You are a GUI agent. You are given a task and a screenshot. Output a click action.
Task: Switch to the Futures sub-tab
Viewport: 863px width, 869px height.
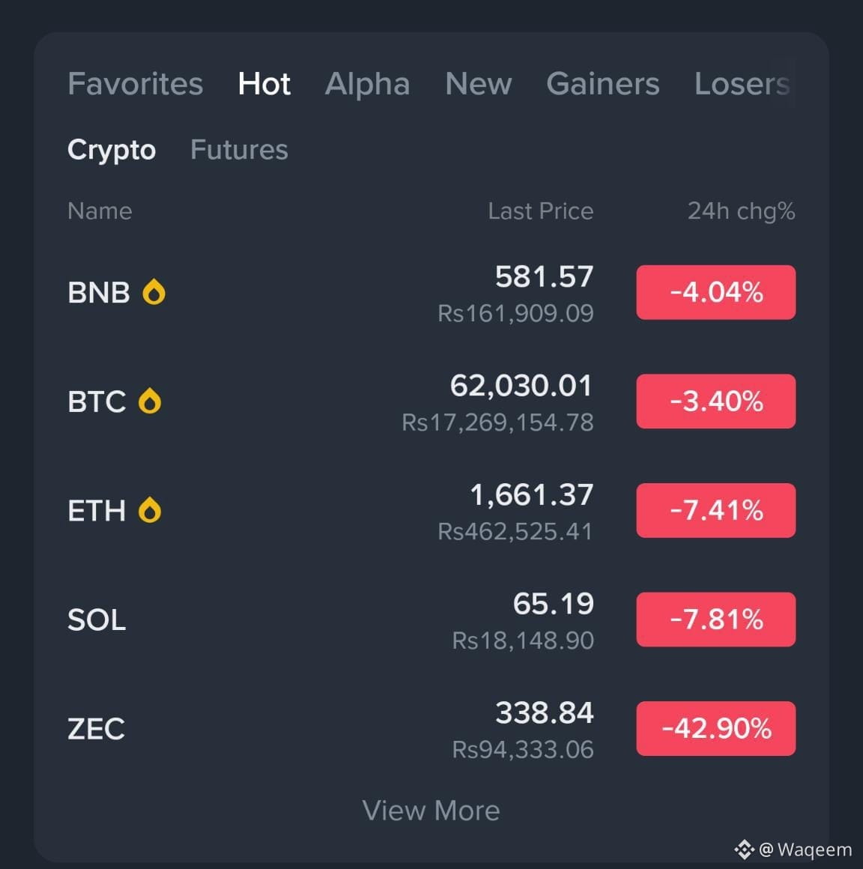239,150
